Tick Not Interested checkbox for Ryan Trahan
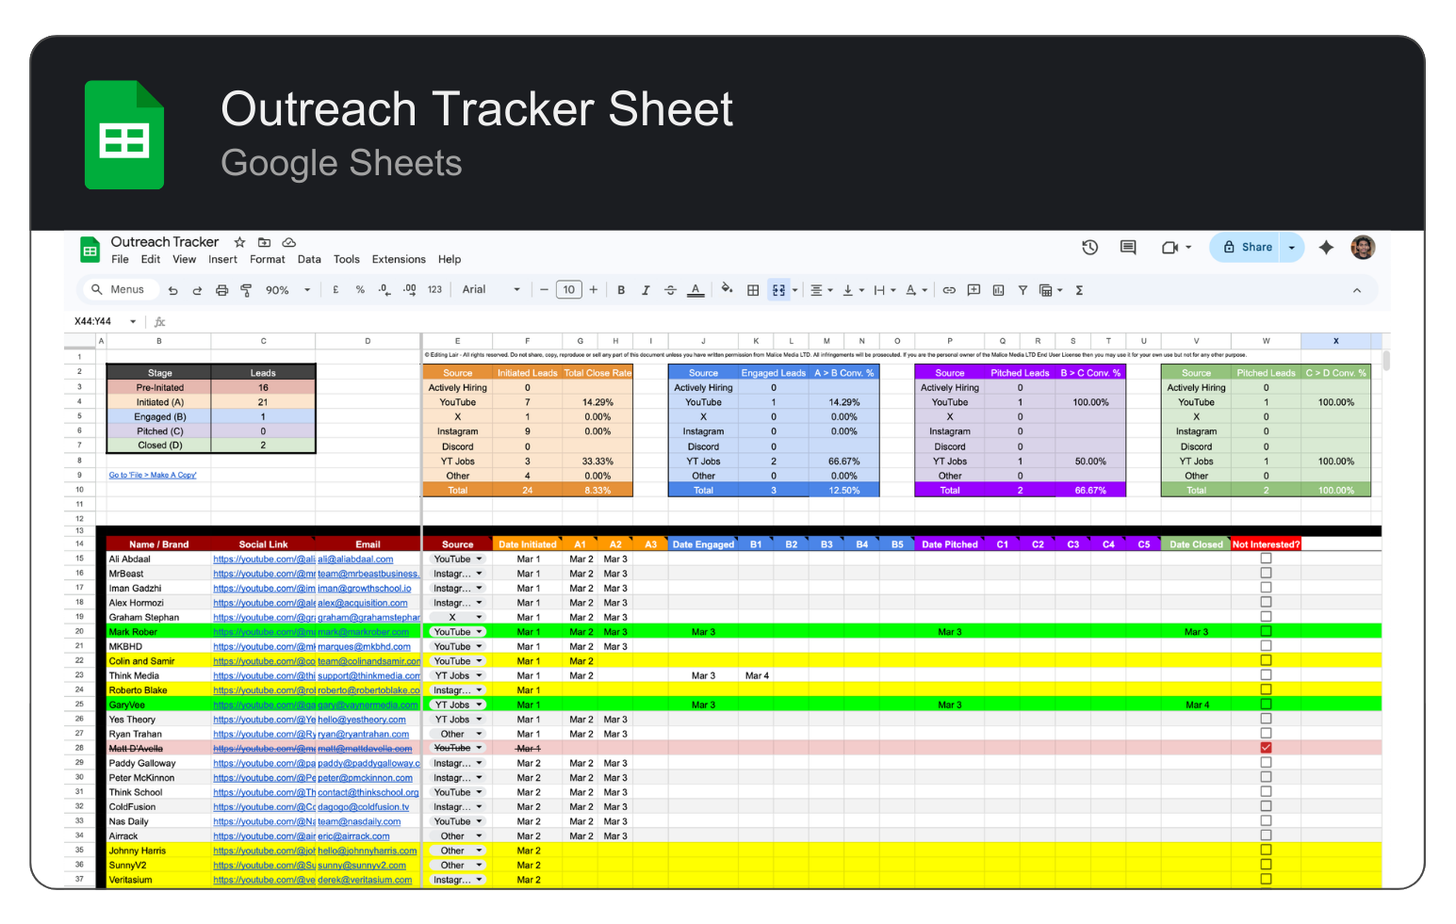The height and width of the screenshot is (924, 1456). tap(1266, 733)
